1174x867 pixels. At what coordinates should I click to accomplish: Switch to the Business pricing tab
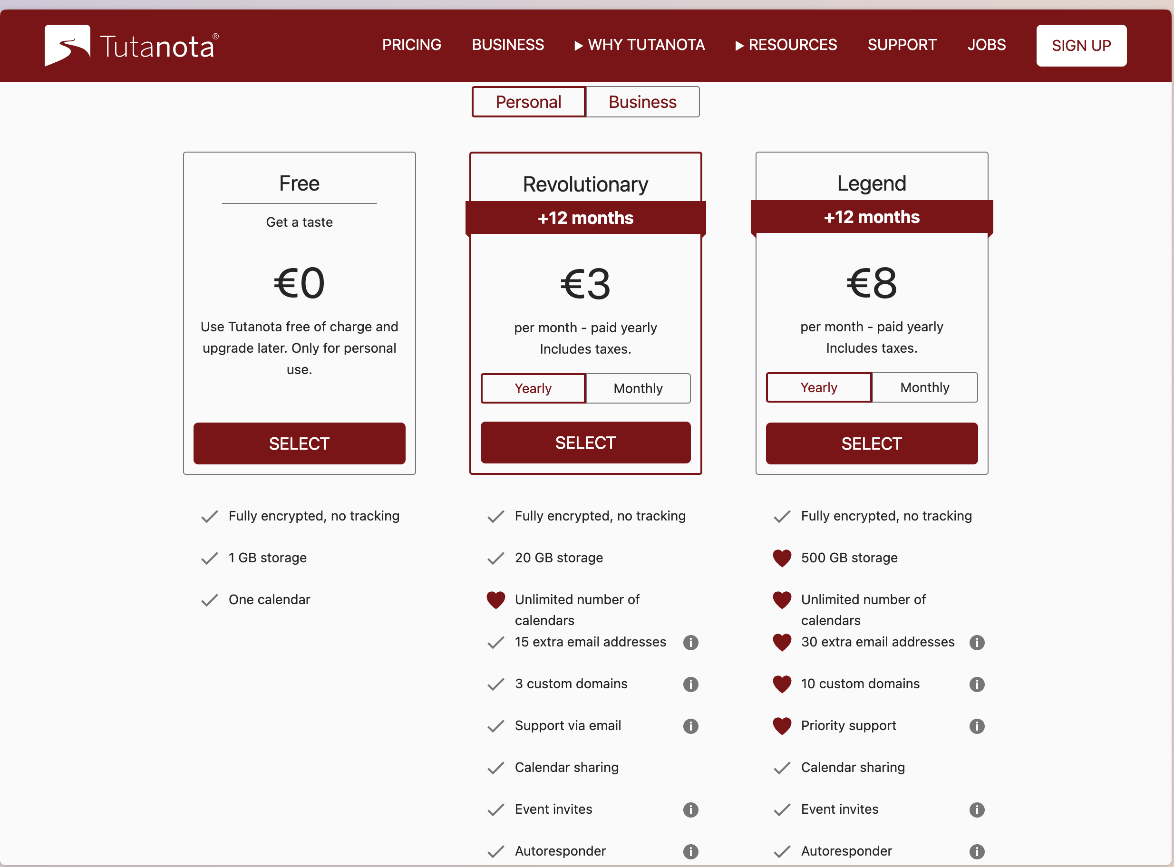(x=642, y=102)
